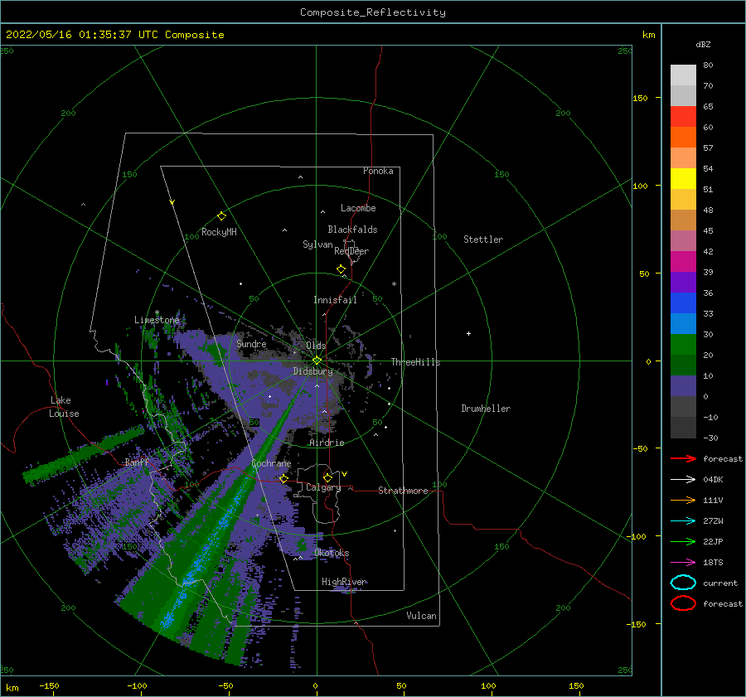Click the Didsbury label

click(x=313, y=371)
